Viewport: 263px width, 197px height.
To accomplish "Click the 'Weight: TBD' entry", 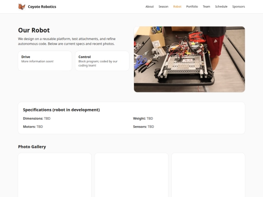I will pyautogui.click(x=143, y=118).
